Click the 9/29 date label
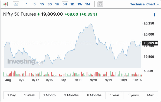Image resolution: width=161 pixels, height=102 pixels. click(x=109, y=80)
